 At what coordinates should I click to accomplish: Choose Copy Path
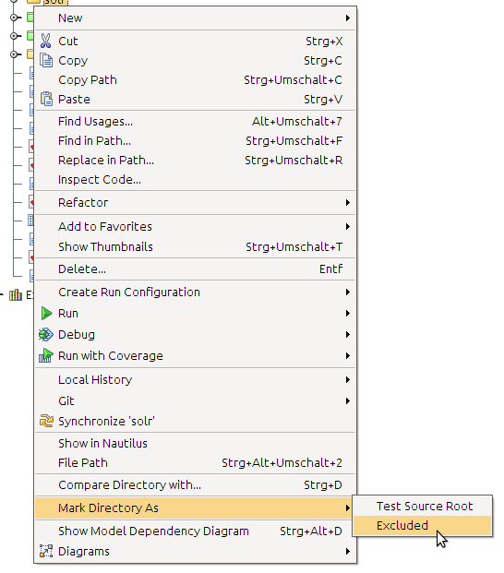pos(195,79)
